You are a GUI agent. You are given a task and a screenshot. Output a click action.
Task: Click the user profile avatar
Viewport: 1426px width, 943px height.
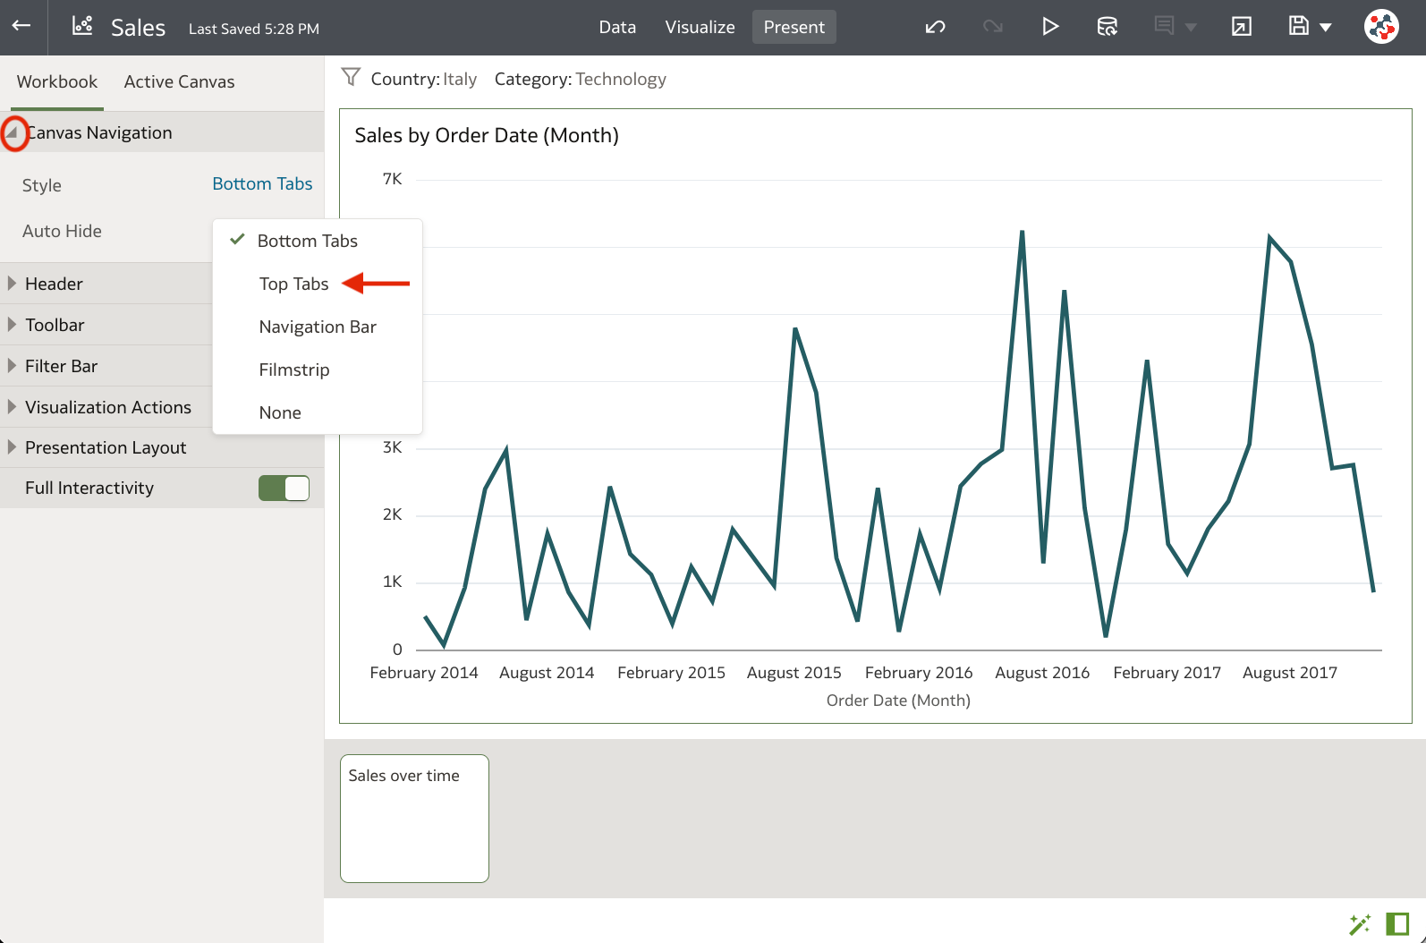click(x=1381, y=27)
